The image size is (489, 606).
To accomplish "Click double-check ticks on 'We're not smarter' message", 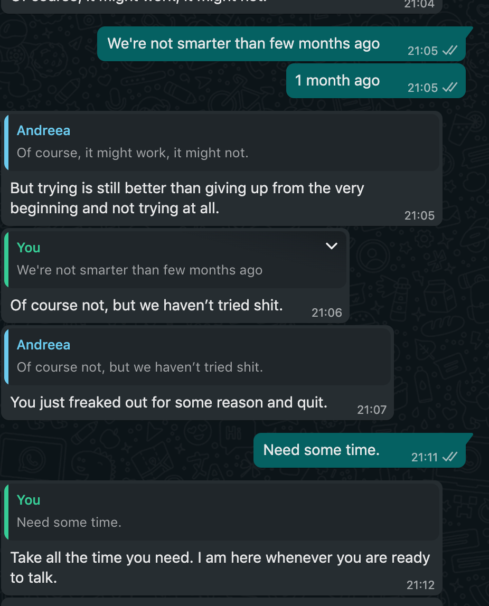I will pyautogui.click(x=450, y=50).
